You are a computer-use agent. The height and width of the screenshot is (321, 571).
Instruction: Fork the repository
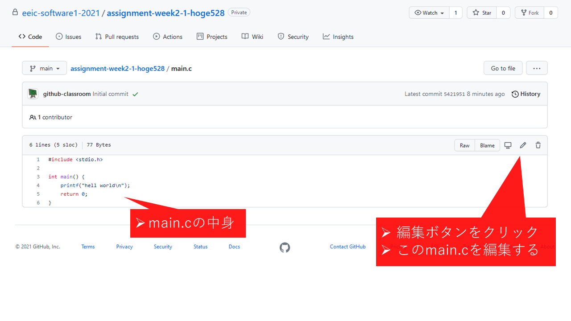530,13
